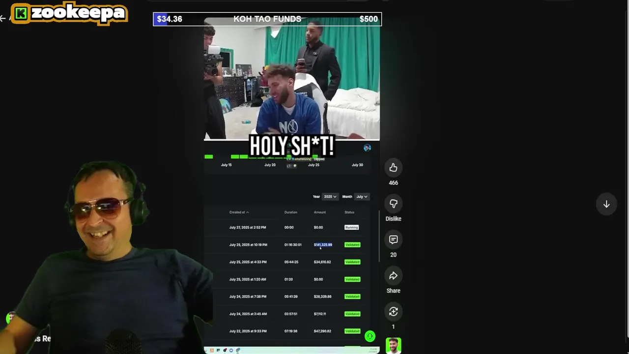Click the back arrow at top left
This screenshot has width=629, height=354.
[3, 18]
